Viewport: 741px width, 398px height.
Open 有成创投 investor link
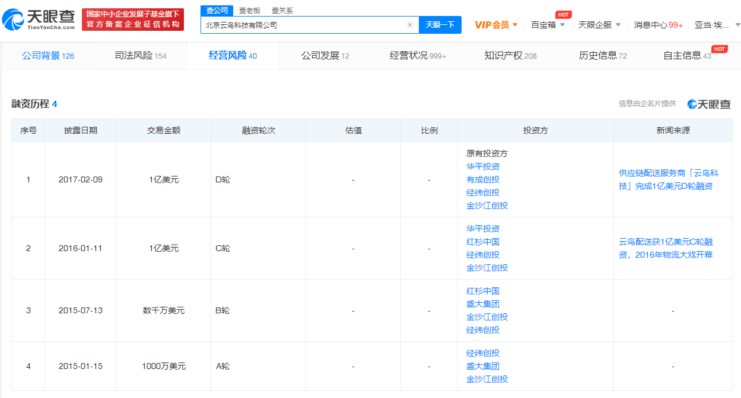tap(483, 179)
